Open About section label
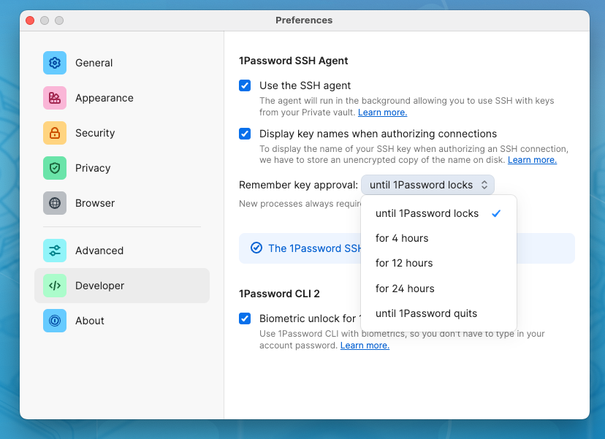 [90, 321]
